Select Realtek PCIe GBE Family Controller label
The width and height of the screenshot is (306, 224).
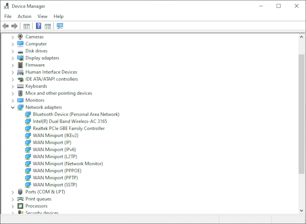69,128
